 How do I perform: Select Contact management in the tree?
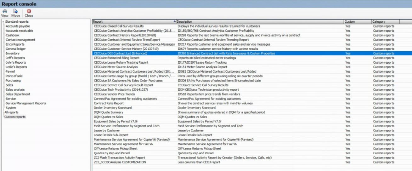coord(20,40)
